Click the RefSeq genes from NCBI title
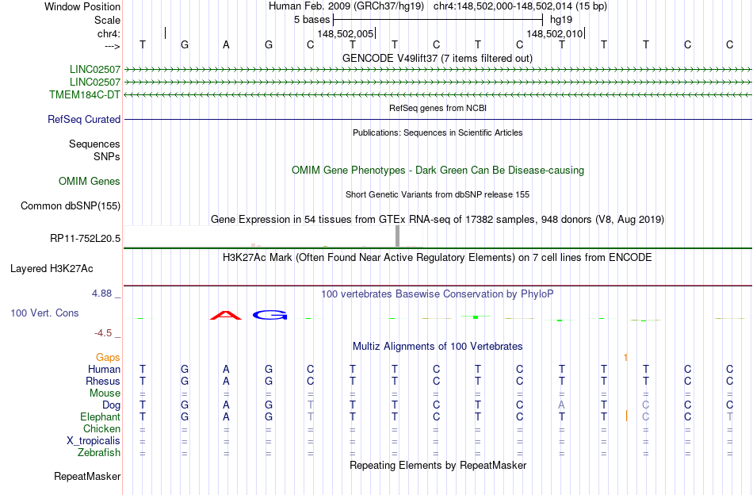The width and height of the screenshot is (753, 495). (438, 108)
